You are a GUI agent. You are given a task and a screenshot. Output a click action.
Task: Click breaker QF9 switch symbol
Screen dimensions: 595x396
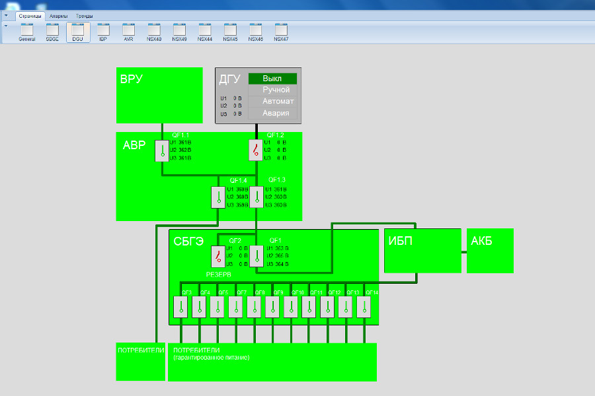tap(272, 307)
